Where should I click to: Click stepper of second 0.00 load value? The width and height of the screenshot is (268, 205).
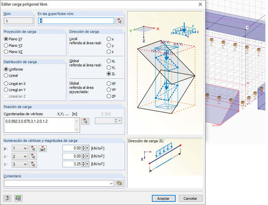(x=83, y=156)
